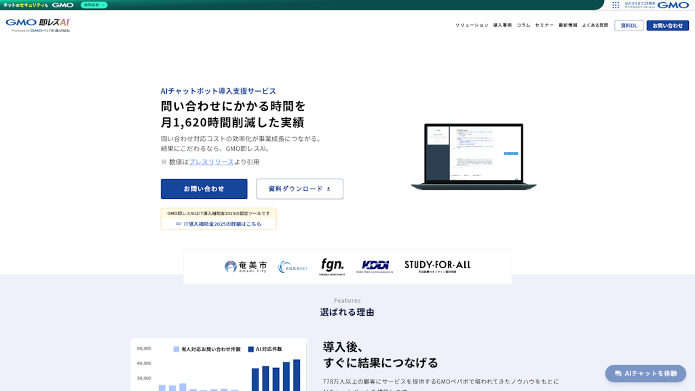Click the 資料DL header button
The width and height of the screenshot is (695, 391).
(628, 26)
